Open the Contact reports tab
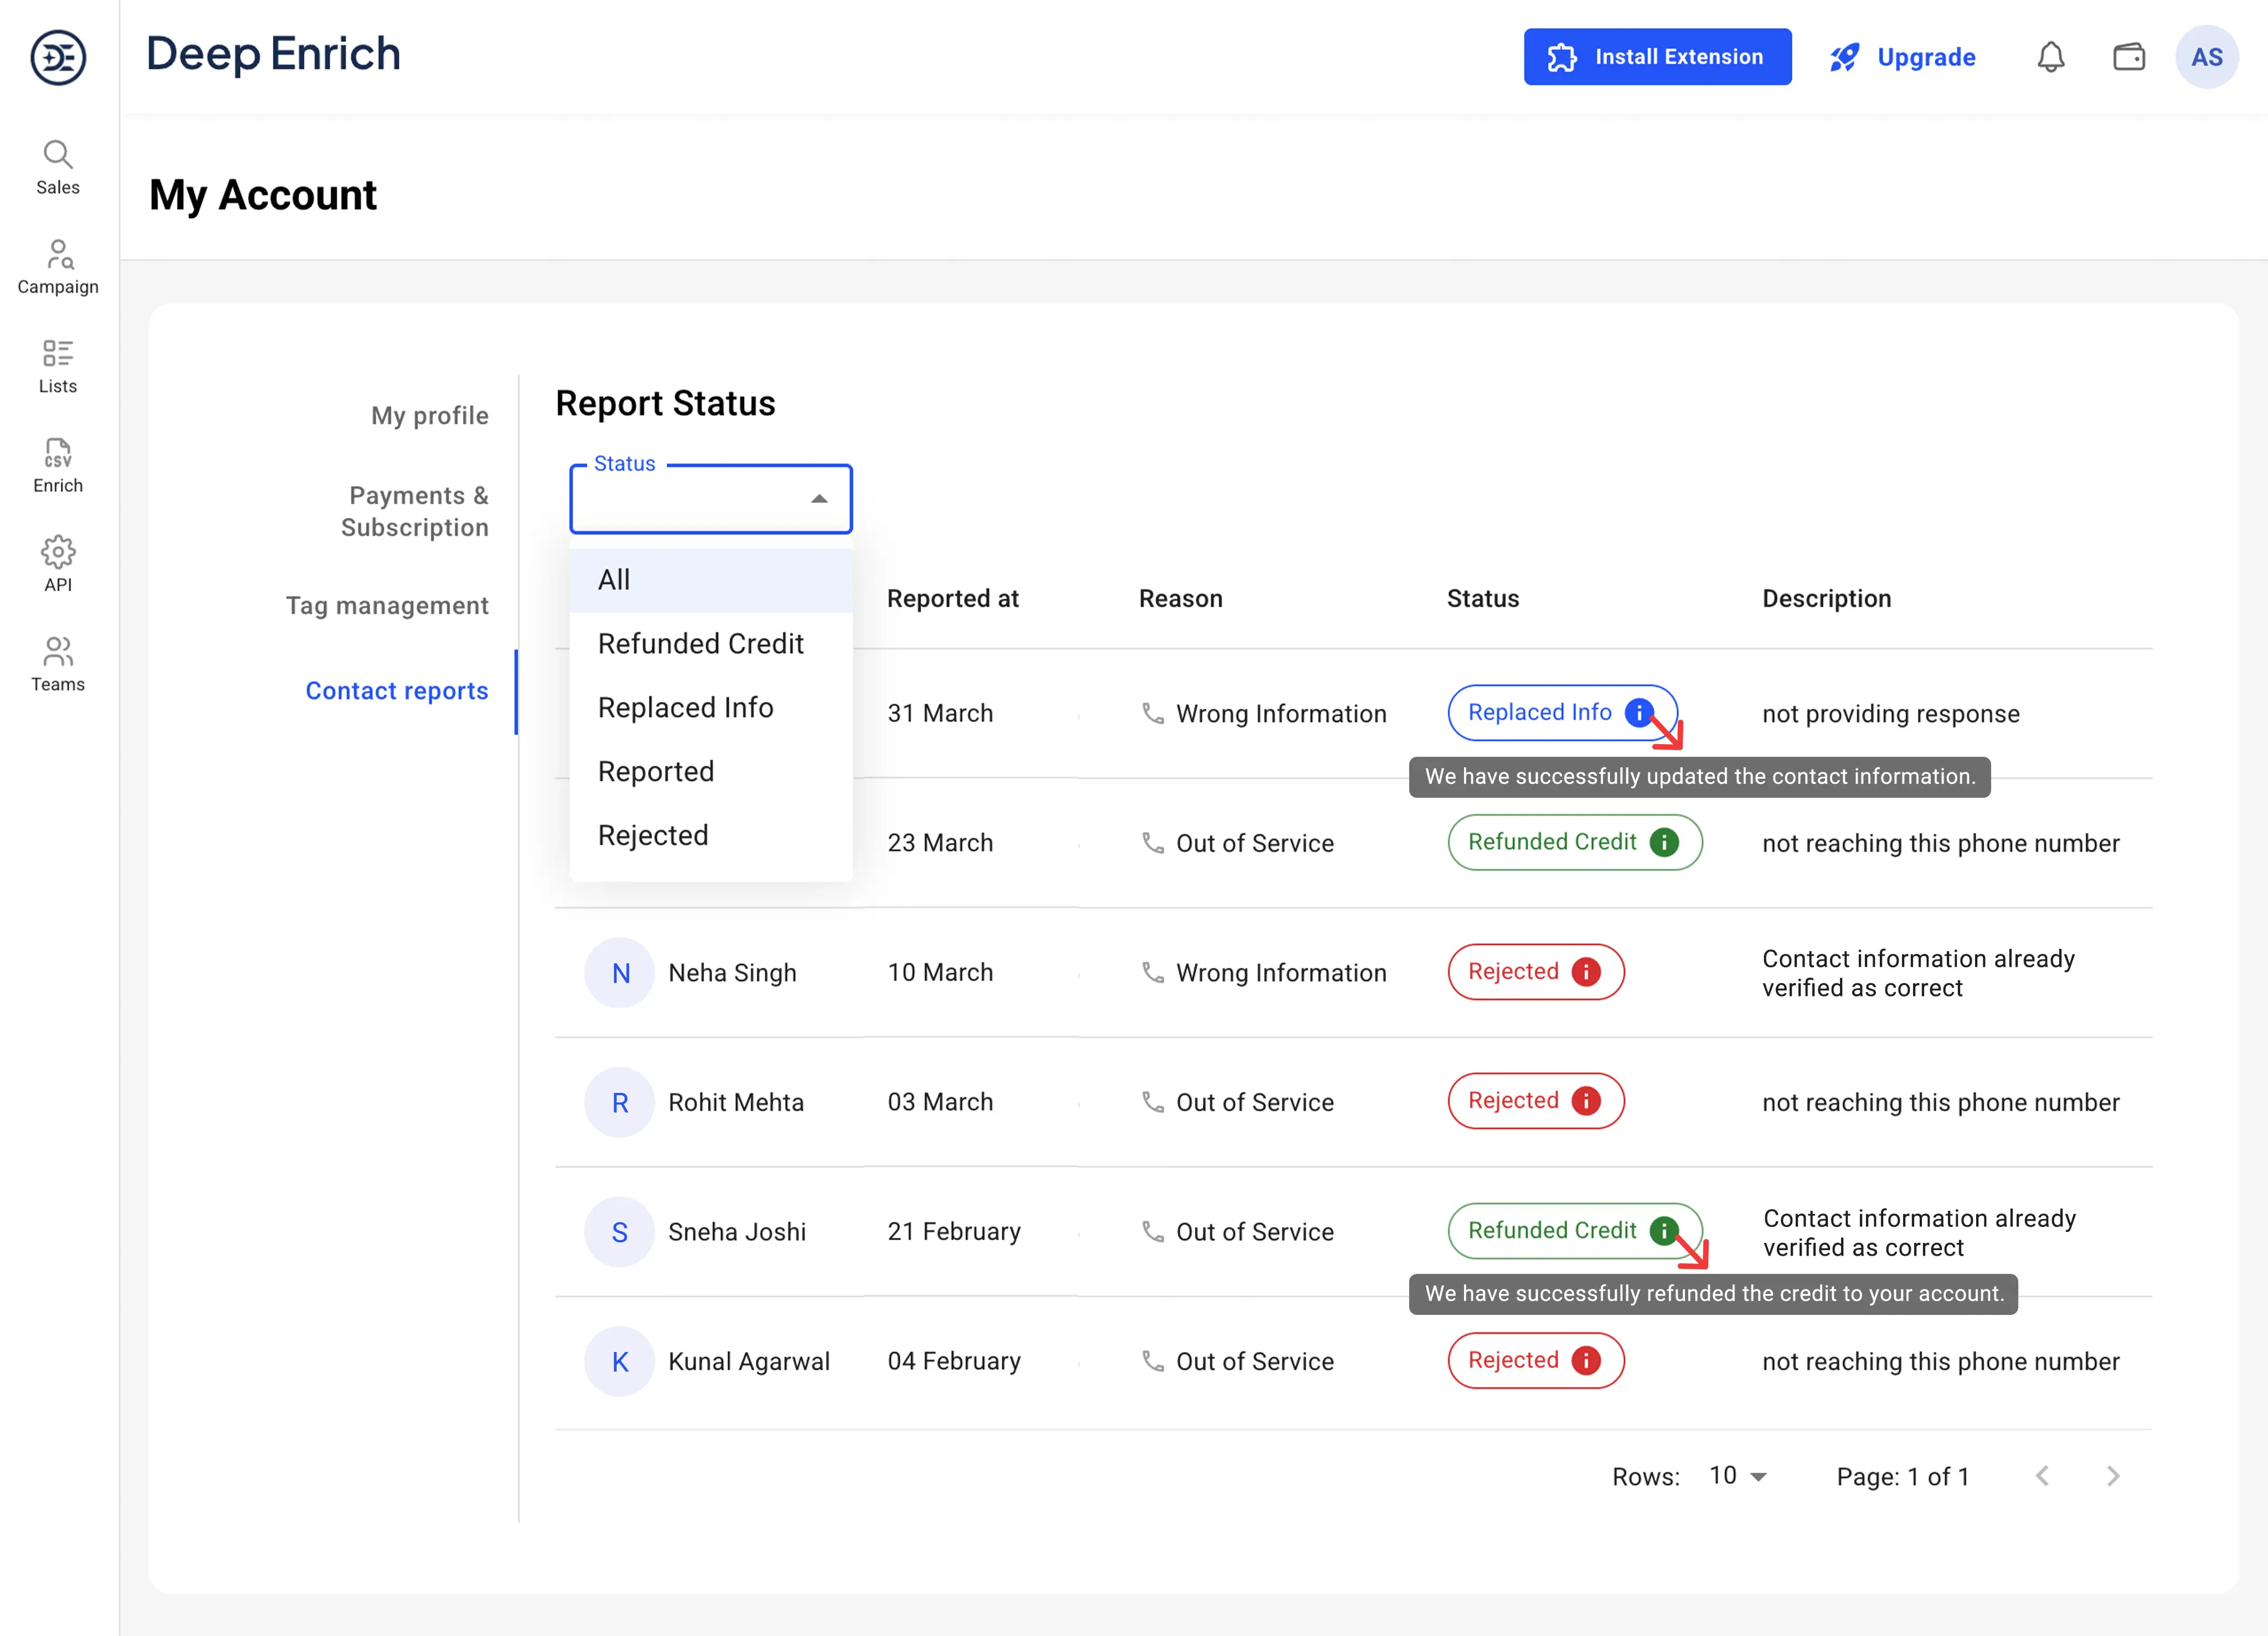 click(x=397, y=691)
